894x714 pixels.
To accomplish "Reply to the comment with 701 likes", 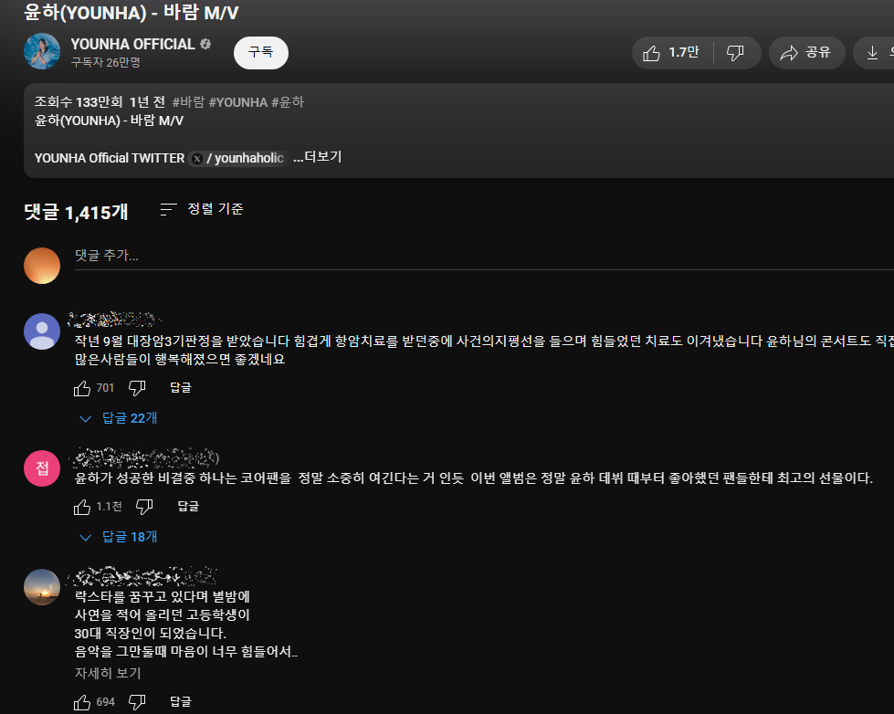I will coord(181,388).
